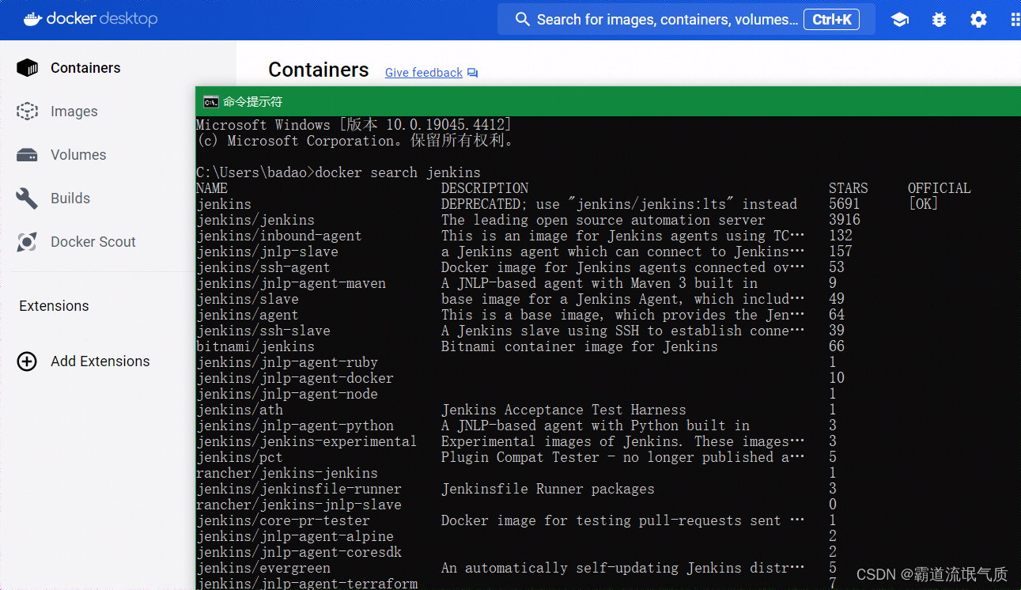This screenshot has height=590, width=1021.
Task: Click the NAME column header in terminal
Action: pos(212,188)
